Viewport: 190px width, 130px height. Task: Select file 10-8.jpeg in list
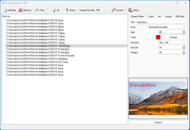click(35, 26)
